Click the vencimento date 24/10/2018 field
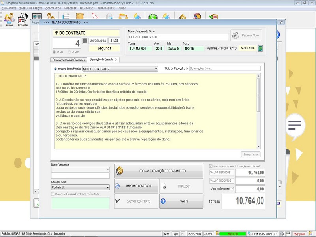The width and height of the screenshot is (316, 237). (x=247, y=48)
